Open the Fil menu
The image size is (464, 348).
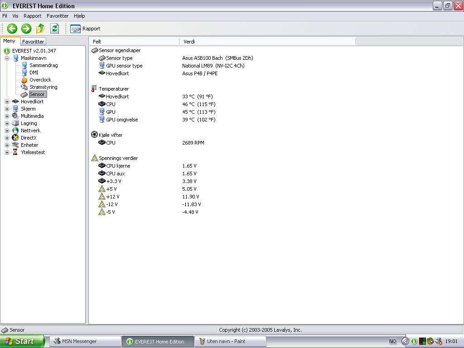point(5,16)
